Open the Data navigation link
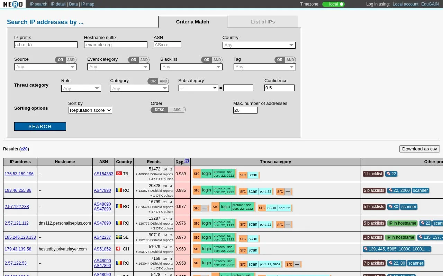The image size is (443, 276). [x=73, y=4]
